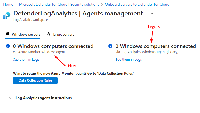
Task: Click the Log Analytics workspace icon
Action: tap(7, 15)
